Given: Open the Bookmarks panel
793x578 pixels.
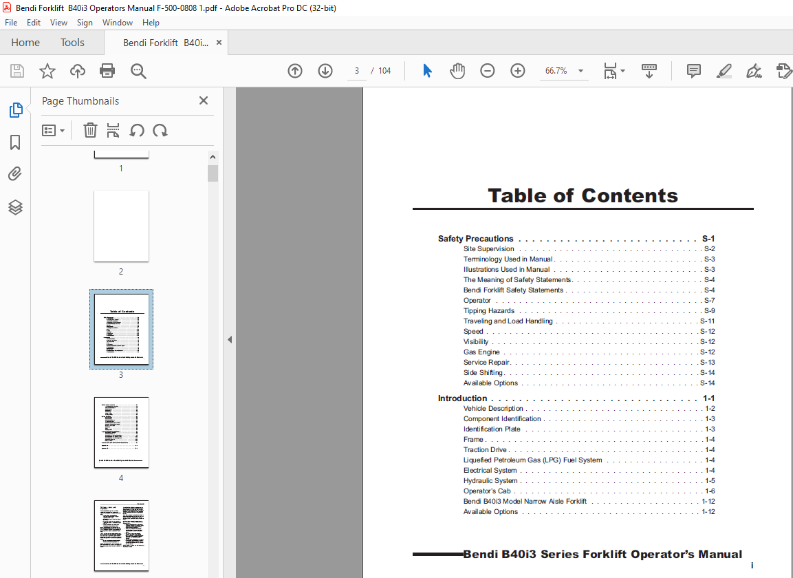Looking at the screenshot, I should click(x=15, y=142).
